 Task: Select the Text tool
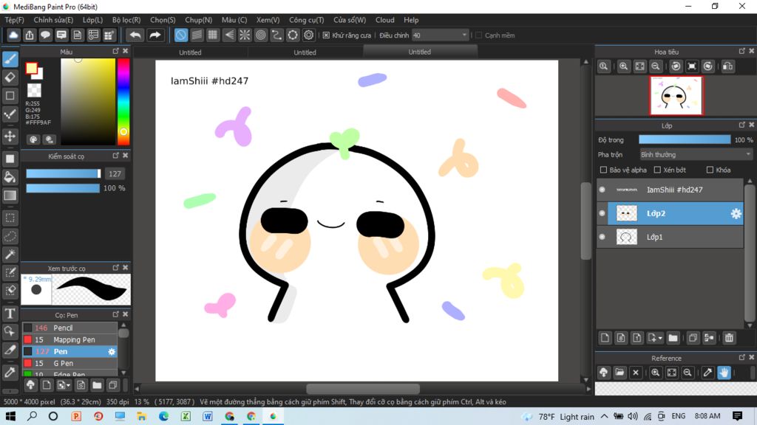pyautogui.click(x=10, y=314)
